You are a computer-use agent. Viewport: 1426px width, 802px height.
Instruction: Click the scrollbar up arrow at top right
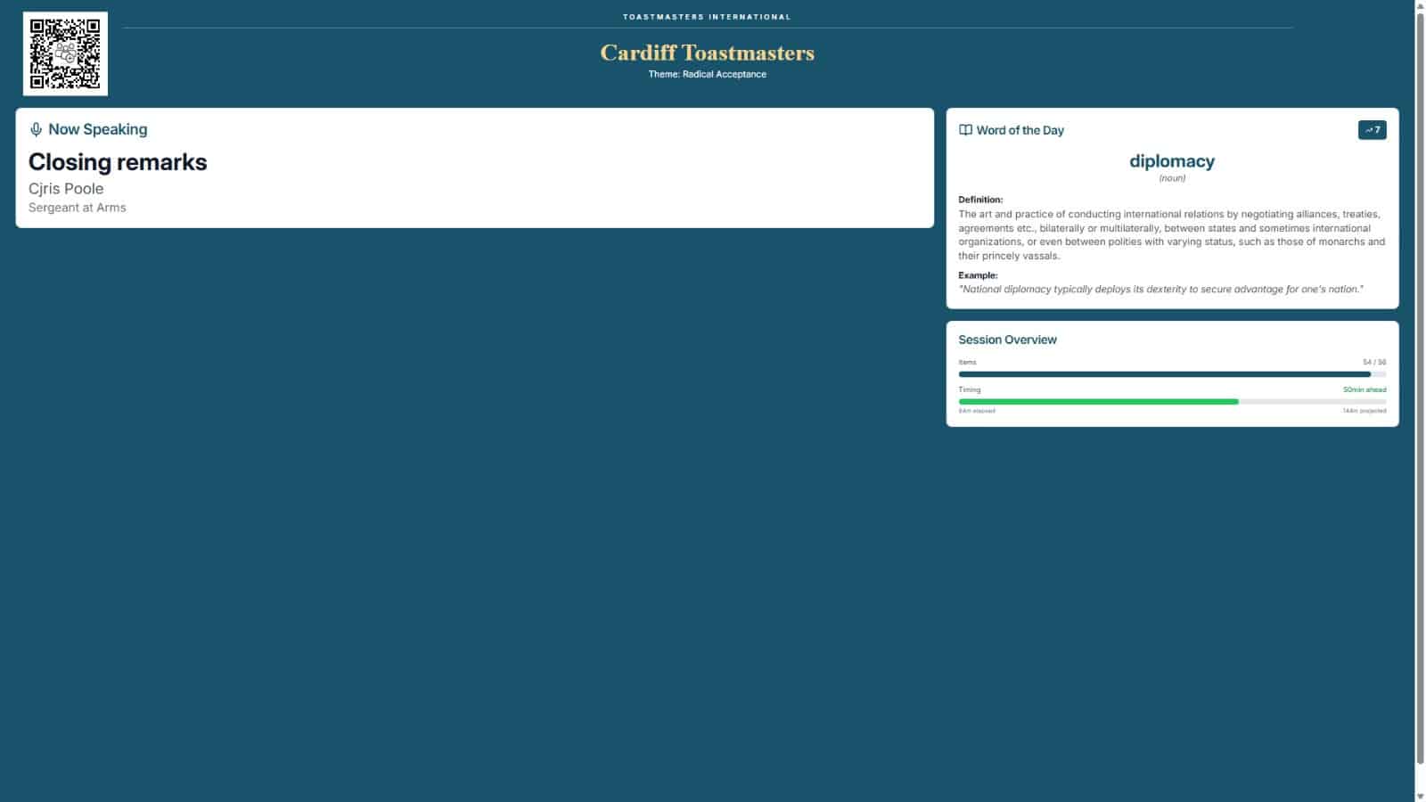tap(1420, 6)
